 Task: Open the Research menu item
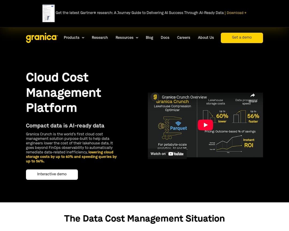pos(100,38)
